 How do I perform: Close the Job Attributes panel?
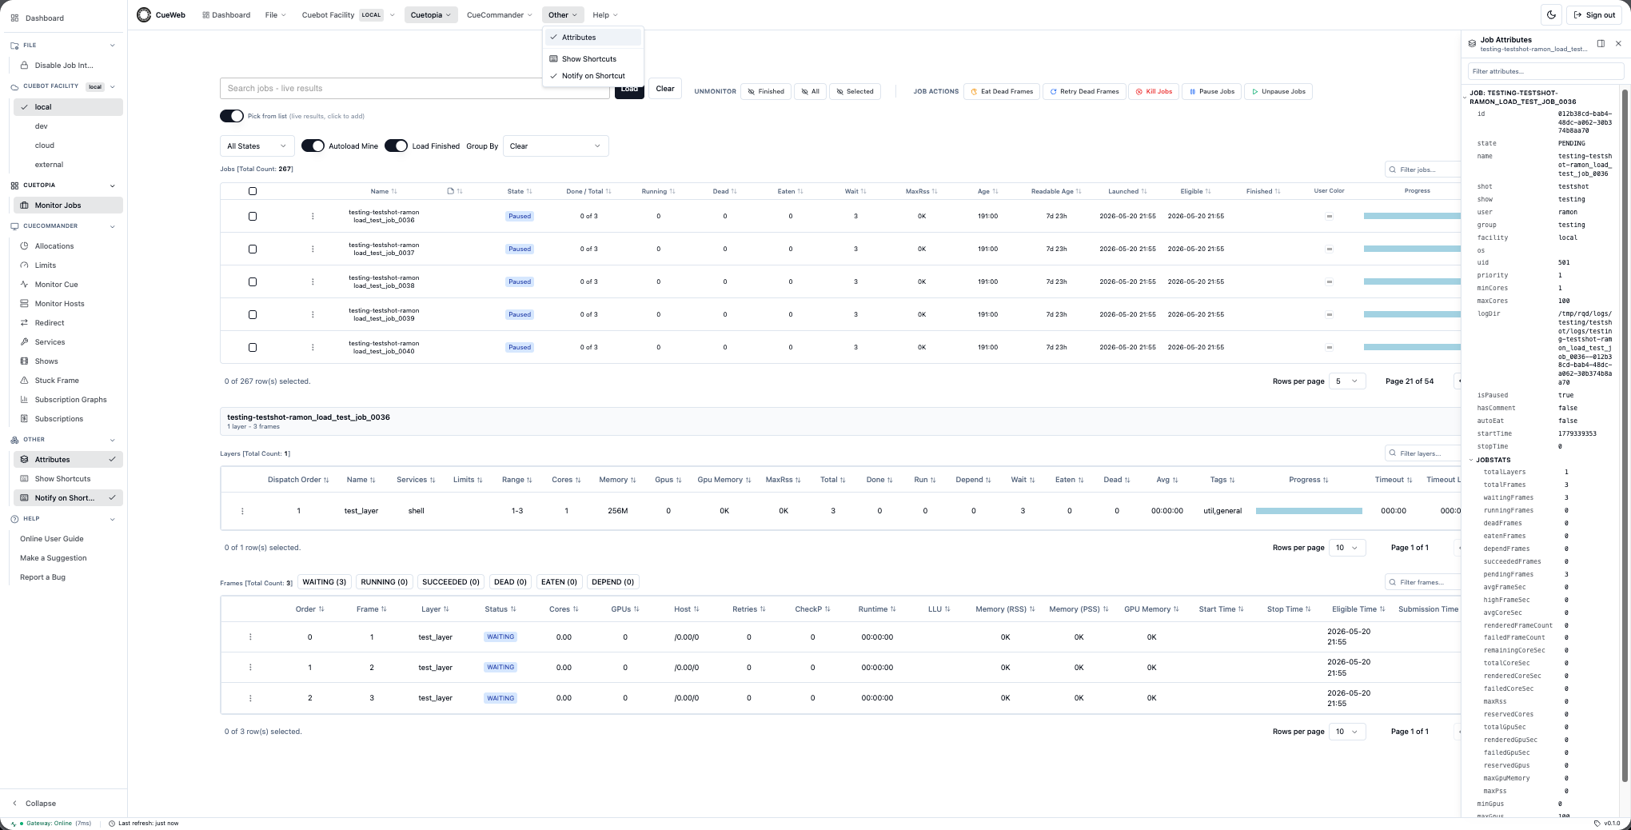pos(1618,43)
